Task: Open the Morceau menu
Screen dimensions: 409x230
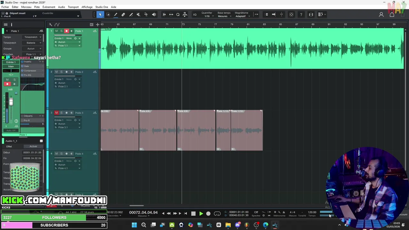Action: coord(26,7)
